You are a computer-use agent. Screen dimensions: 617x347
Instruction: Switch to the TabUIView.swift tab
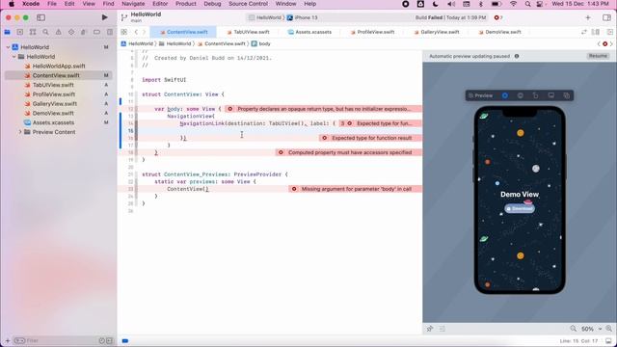tap(249, 32)
